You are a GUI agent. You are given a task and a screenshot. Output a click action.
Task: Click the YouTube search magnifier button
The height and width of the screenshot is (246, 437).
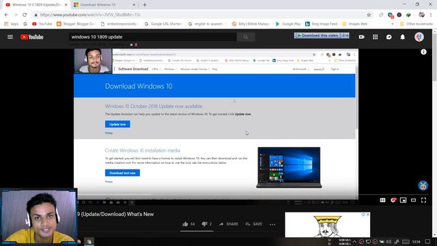(246, 37)
